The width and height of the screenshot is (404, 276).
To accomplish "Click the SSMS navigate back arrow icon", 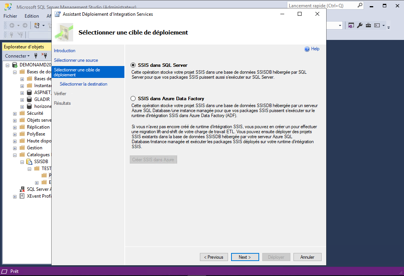I will point(12,25).
